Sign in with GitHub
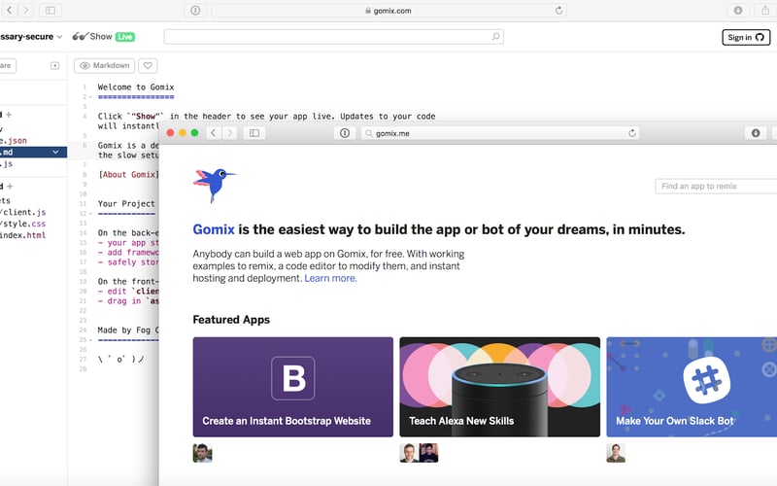Viewport: 777px width, 486px height. 746,37
